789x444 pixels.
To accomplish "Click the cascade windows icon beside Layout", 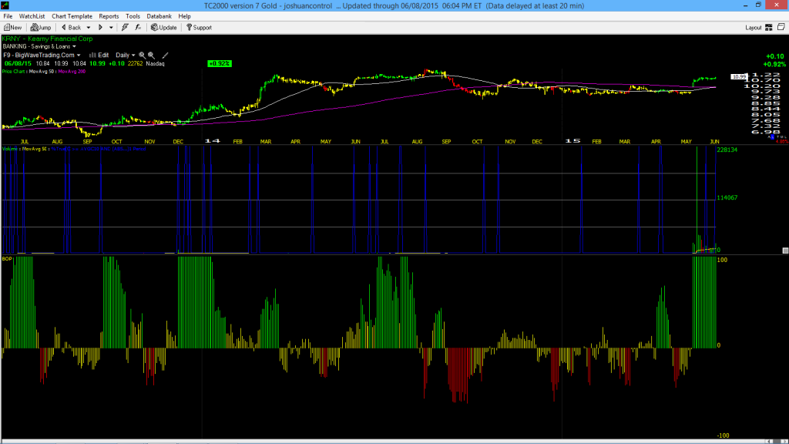I will [781, 27].
